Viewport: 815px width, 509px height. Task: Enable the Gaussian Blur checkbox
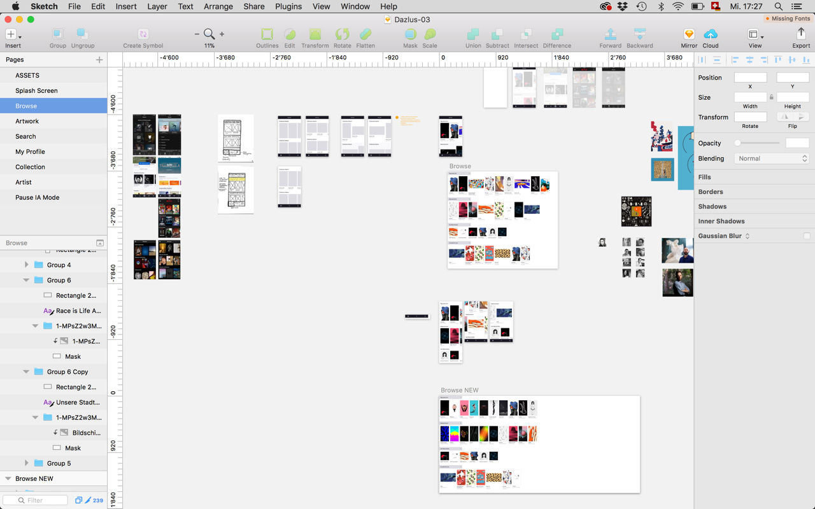click(x=807, y=236)
